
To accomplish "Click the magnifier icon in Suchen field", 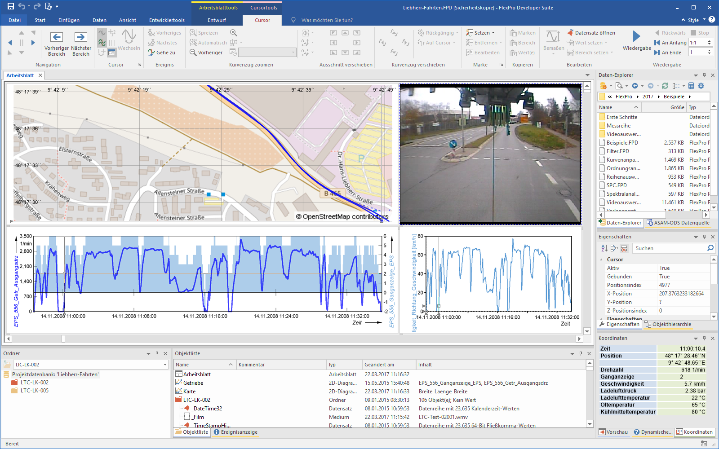I will tap(710, 248).
